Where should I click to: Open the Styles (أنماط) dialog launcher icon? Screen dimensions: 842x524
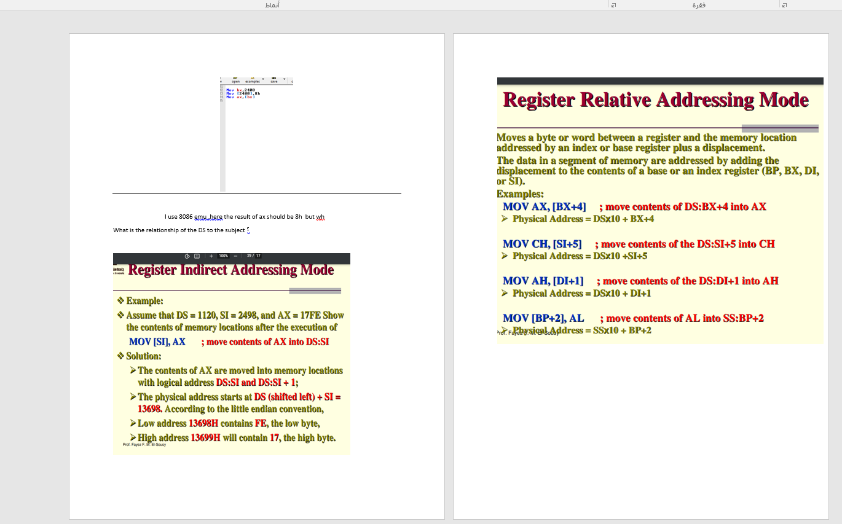coord(612,4)
